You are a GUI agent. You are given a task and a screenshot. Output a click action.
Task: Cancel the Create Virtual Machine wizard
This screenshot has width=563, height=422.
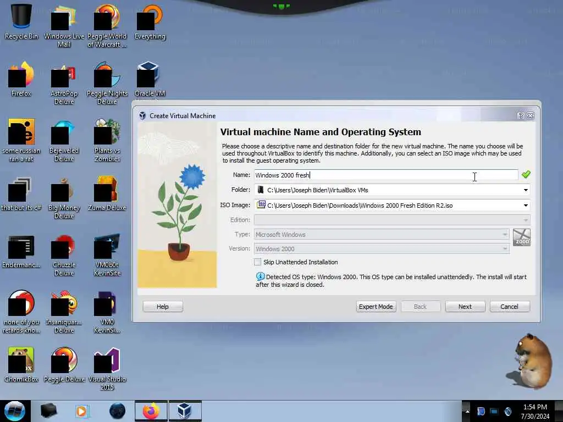click(510, 307)
